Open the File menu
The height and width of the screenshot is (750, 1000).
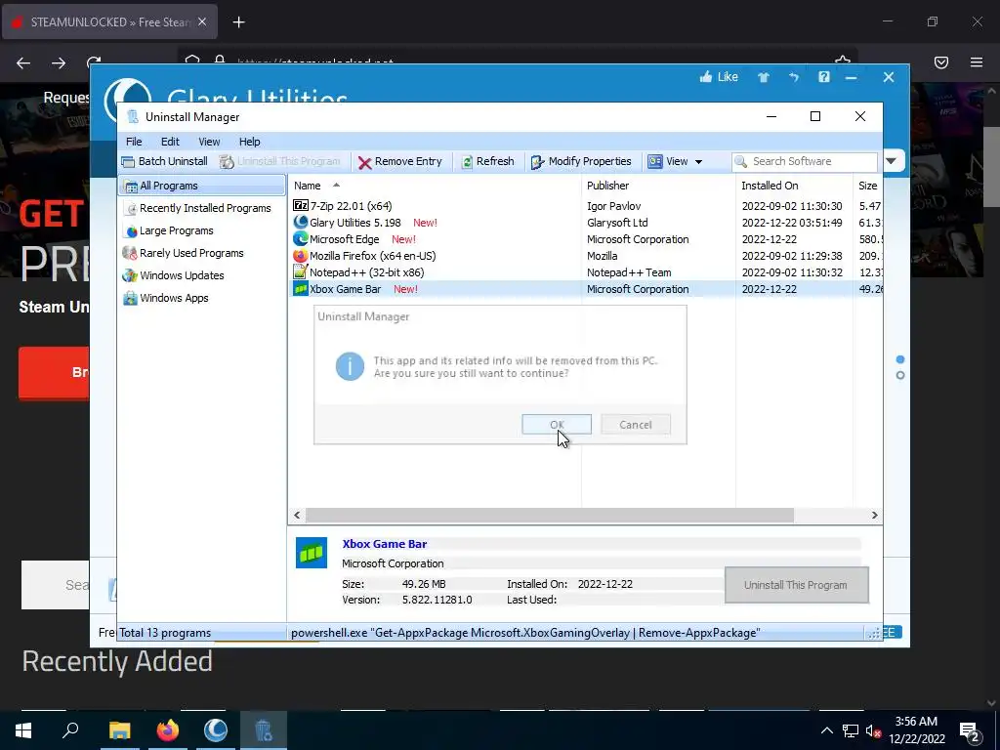(134, 142)
